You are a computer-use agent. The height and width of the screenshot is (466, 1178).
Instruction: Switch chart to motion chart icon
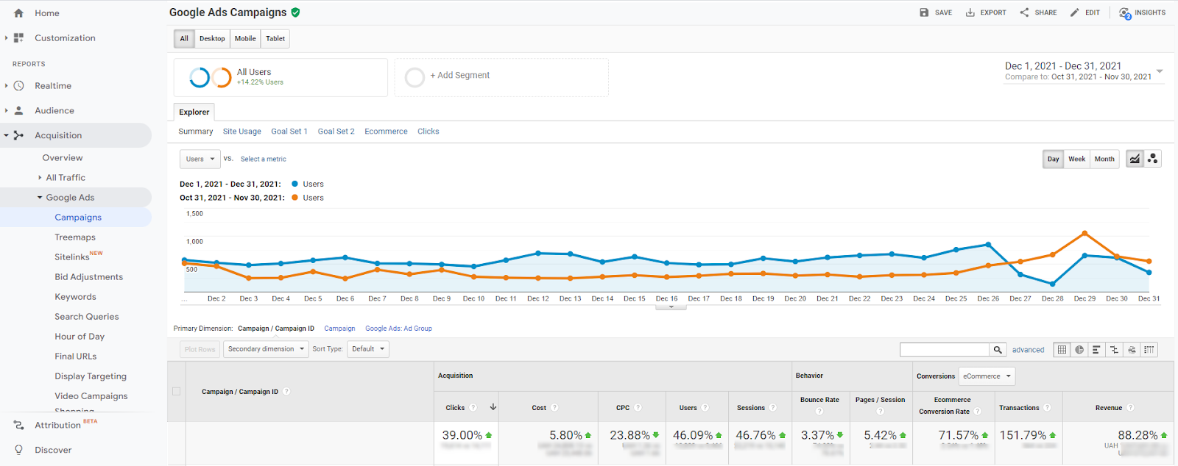tap(1152, 159)
